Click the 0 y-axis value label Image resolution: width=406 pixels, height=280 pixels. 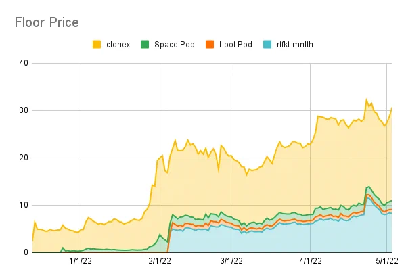[x=26, y=252]
